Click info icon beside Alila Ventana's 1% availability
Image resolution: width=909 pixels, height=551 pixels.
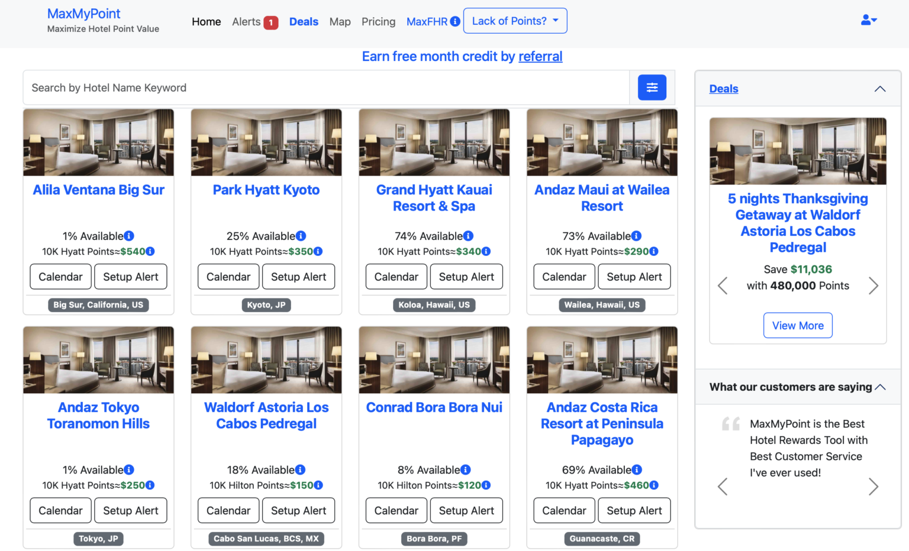click(128, 235)
